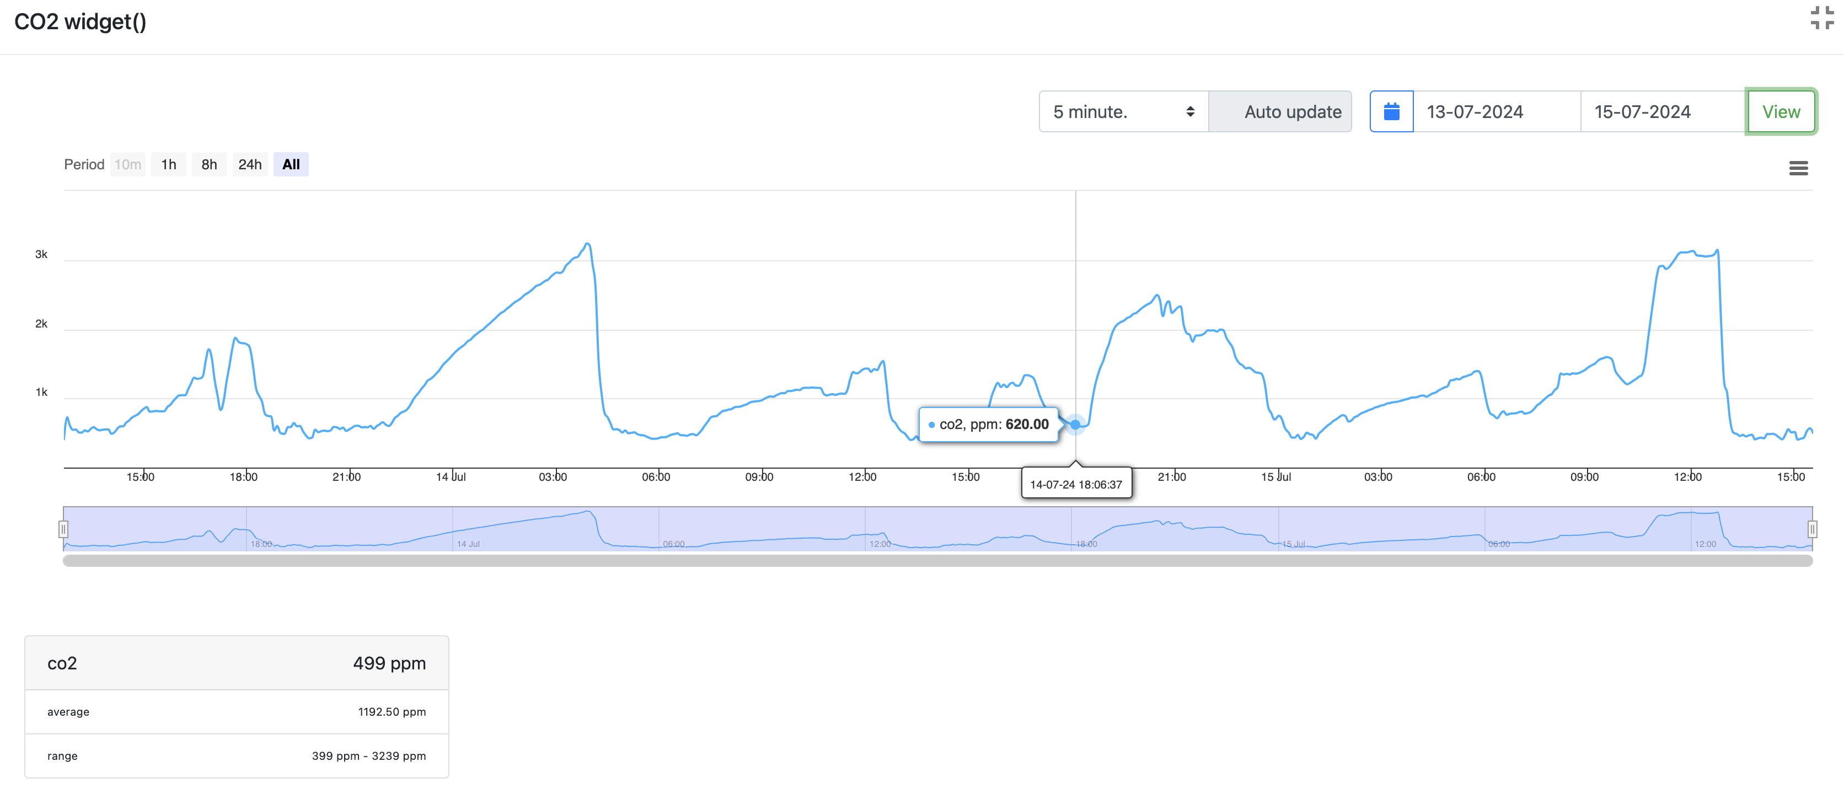Click the '15 Jul' x-axis label
The width and height of the screenshot is (1844, 794).
[x=1277, y=477]
